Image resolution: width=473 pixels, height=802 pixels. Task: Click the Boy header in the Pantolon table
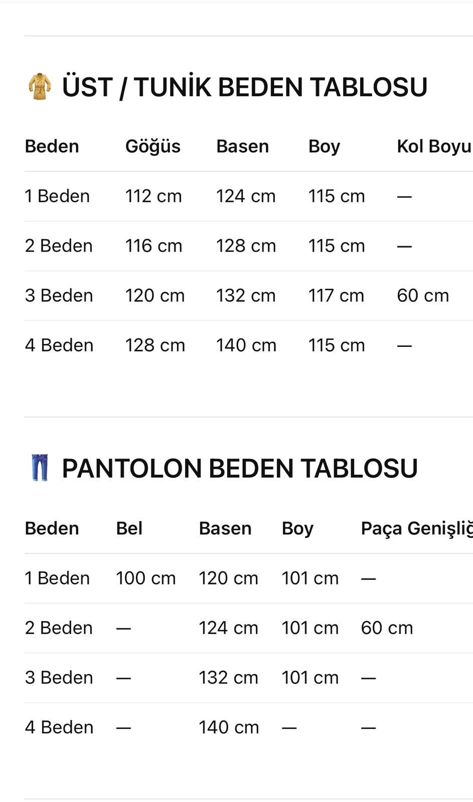pyautogui.click(x=297, y=528)
